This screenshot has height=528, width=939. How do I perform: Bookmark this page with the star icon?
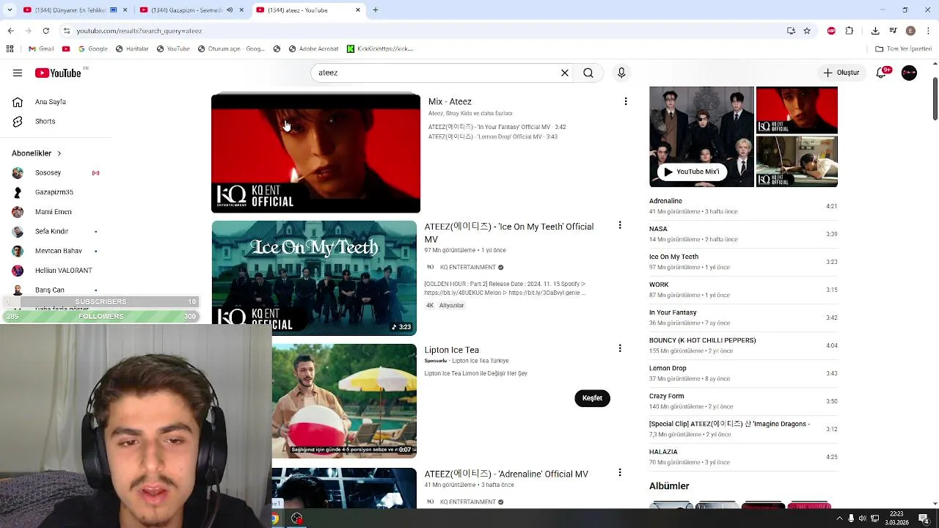click(x=807, y=31)
